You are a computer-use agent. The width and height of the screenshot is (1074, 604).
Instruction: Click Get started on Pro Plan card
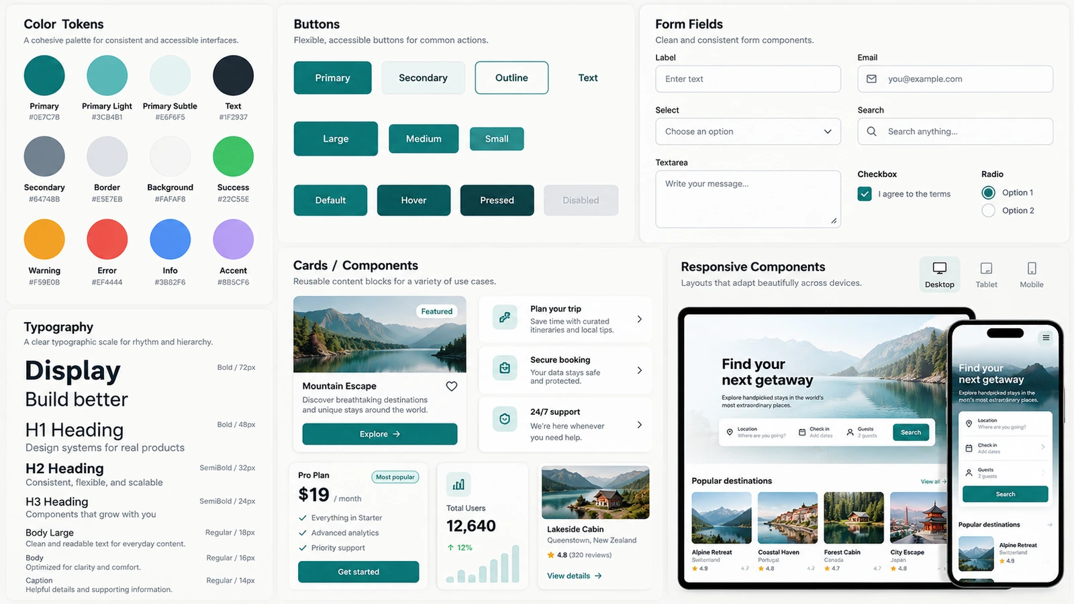point(358,572)
